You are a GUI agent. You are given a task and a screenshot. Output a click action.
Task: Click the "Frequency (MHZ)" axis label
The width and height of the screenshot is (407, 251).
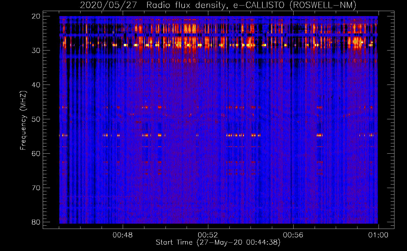23,120
